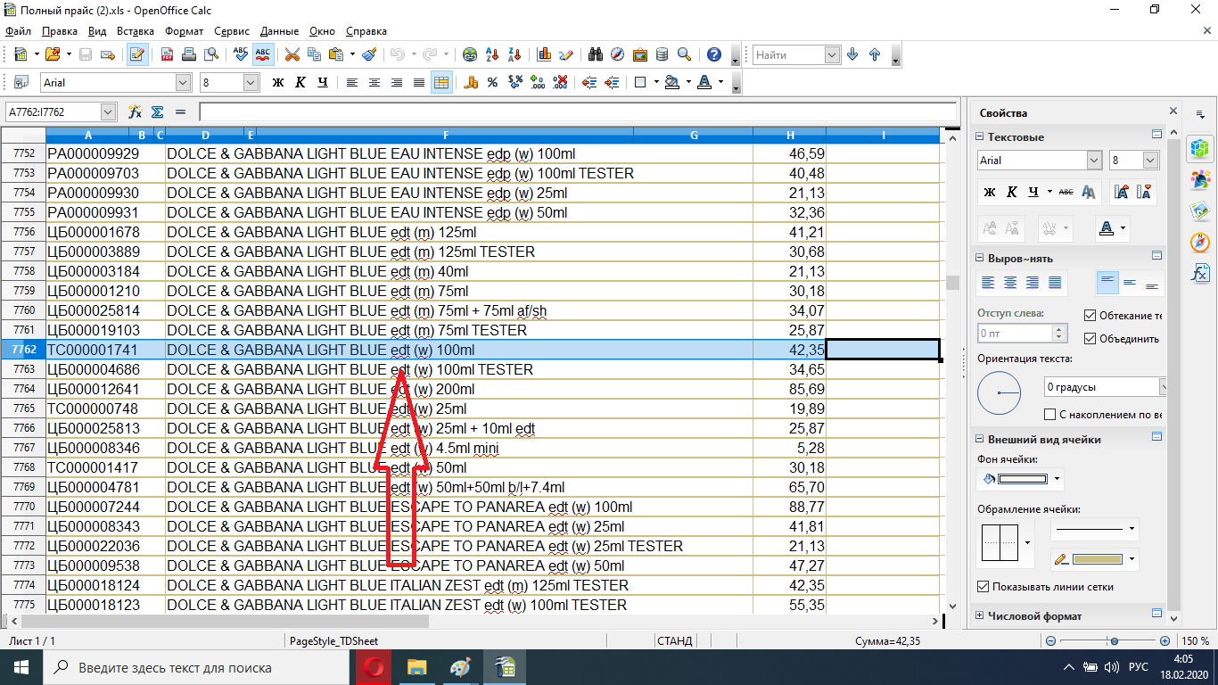Expand 'Числовой формат' sidebar section
1218x685 pixels.
pos(980,616)
